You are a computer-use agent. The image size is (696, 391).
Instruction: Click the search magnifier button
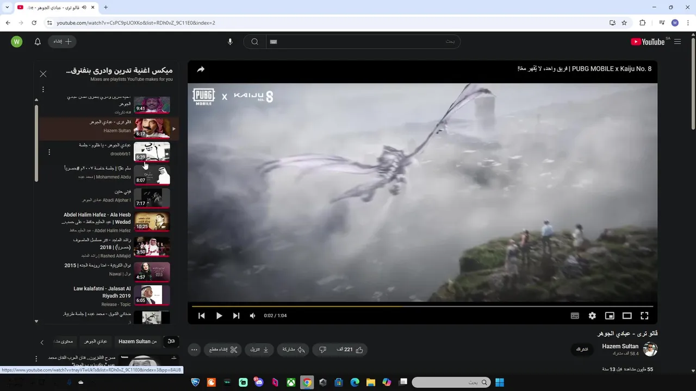254,42
